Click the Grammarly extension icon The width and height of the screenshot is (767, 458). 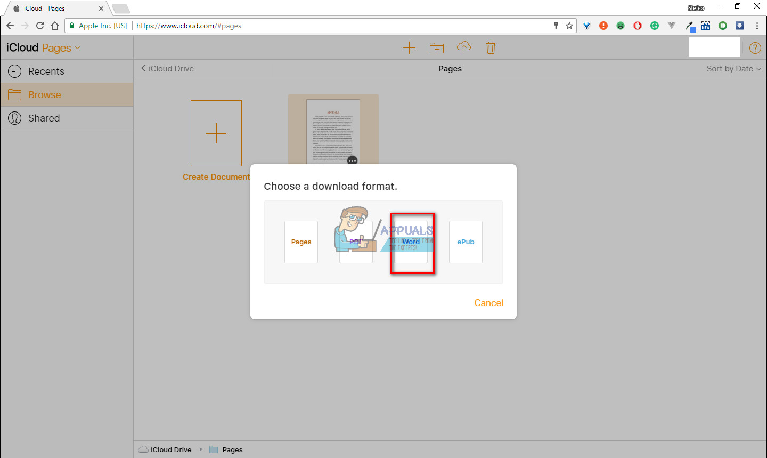coord(655,26)
